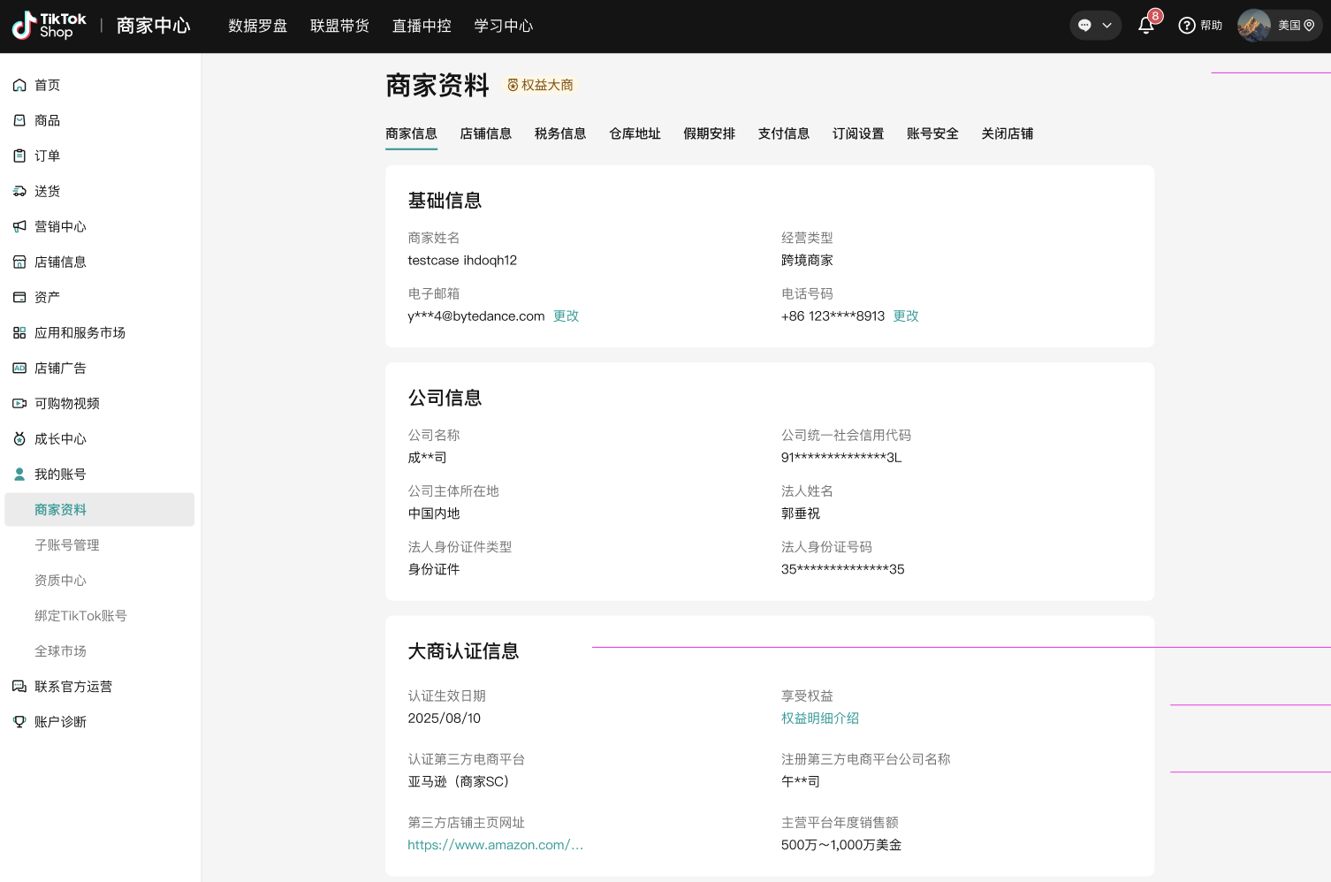Image resolution: width=1331 pixels, height=882 pixels.
Task: Click the 首页 home icon in sidebar
Action: coord(19,85)
